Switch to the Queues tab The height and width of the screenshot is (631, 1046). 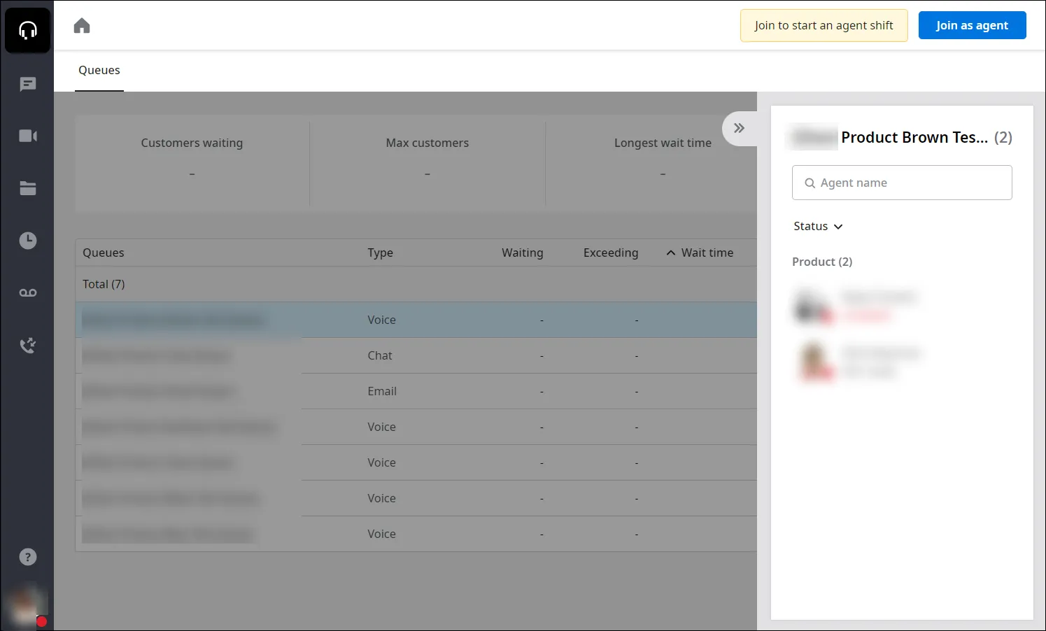(x=99, y=70)
